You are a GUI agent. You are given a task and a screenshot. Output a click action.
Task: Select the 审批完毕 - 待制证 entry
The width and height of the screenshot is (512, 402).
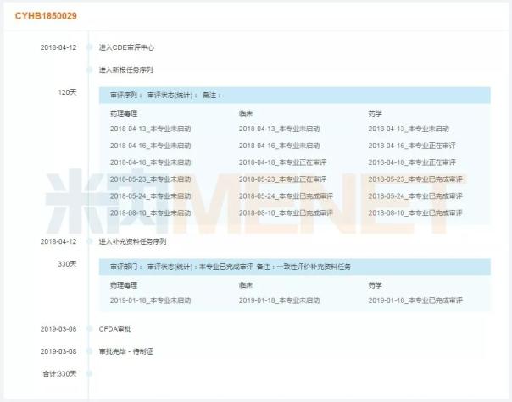[126, 351]
